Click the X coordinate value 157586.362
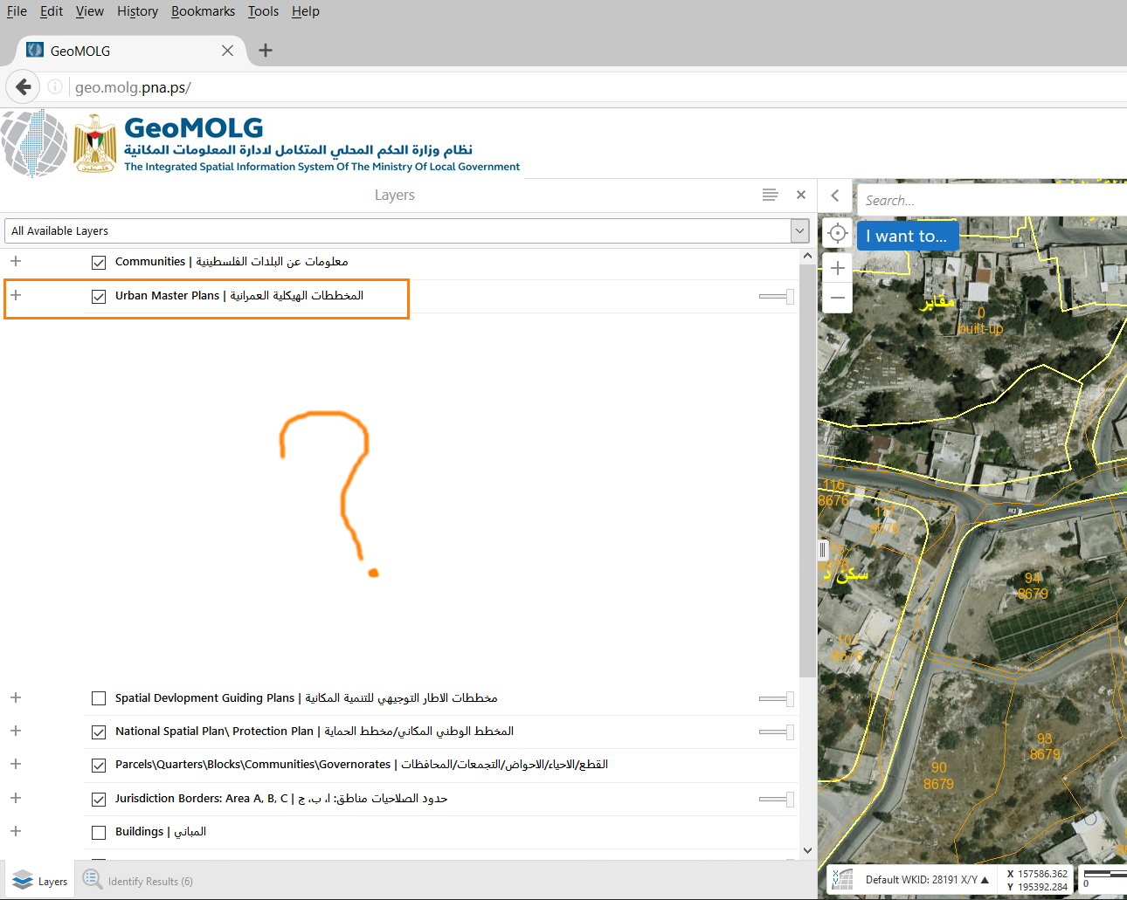Screen dimensions: 1127x900 [1042, 874]
